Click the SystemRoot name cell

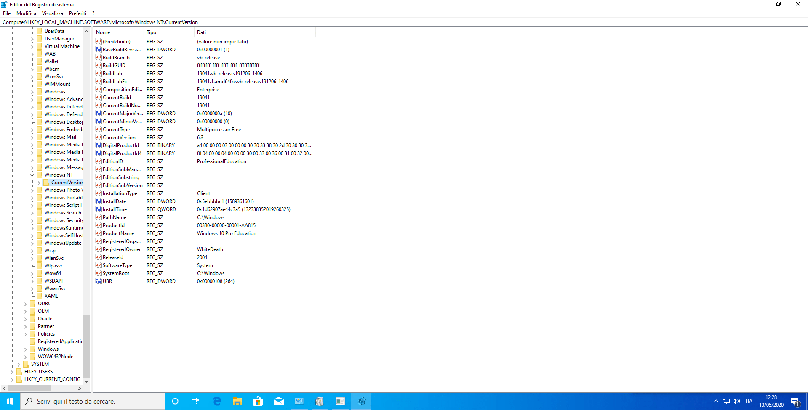click(x=116, y=273)
